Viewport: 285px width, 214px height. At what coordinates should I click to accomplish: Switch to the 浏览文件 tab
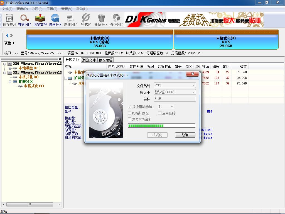89,60
